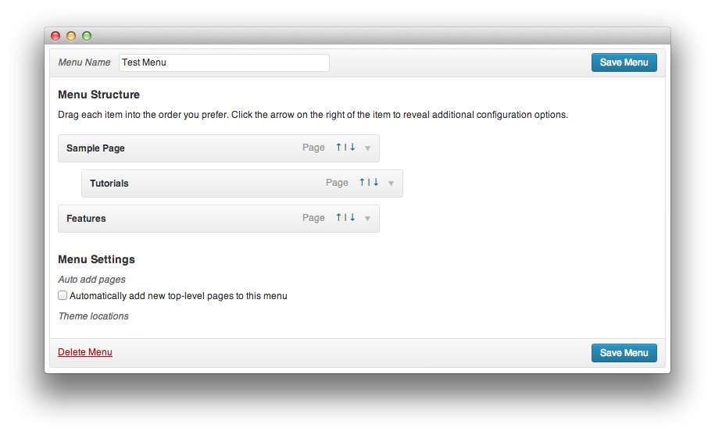Minimize the window with the yellow button
Viewport: 715px width, 435px height.
71,36
